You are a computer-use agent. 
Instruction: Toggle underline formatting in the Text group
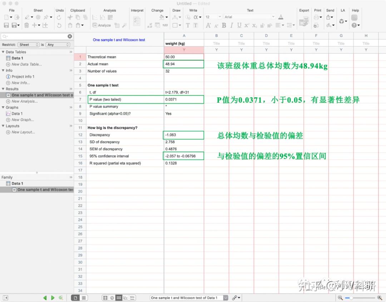[239, 25]
